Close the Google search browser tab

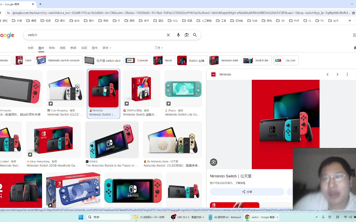[x=33, y=4]
